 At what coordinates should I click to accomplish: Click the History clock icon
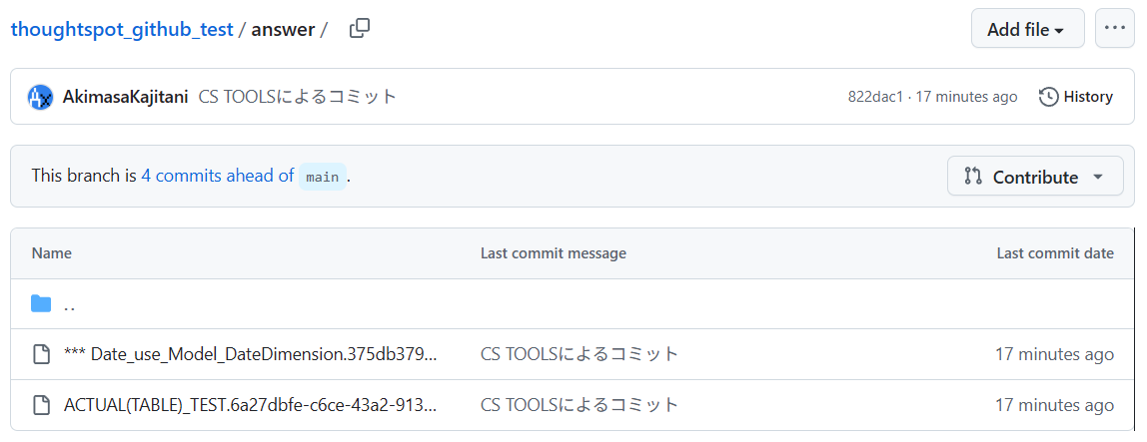[x=1049, y=97]
